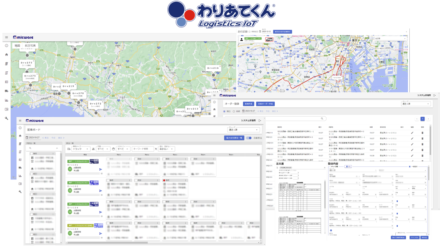Switch to the 地図 map view
The width and height of the screenshot is (440, 247).
[x=17, y=46]
